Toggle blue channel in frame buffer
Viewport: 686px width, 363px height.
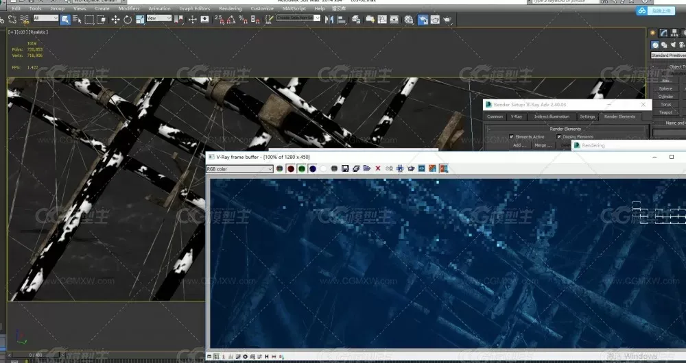tap(312, 168)
